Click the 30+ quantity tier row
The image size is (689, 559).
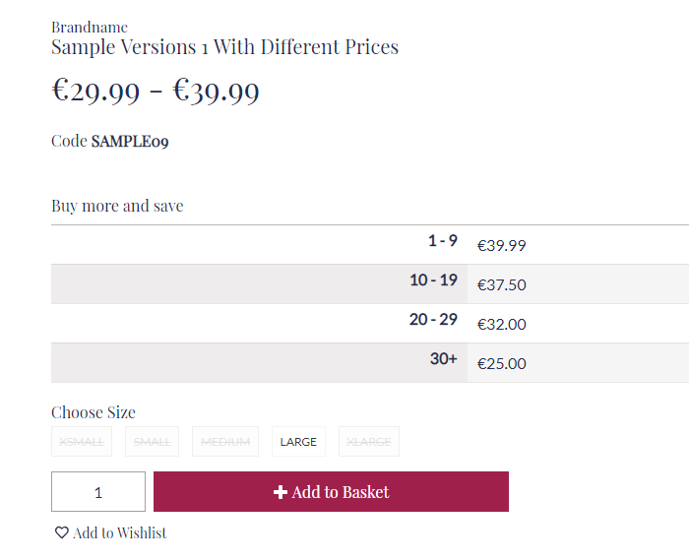point(370,363)
